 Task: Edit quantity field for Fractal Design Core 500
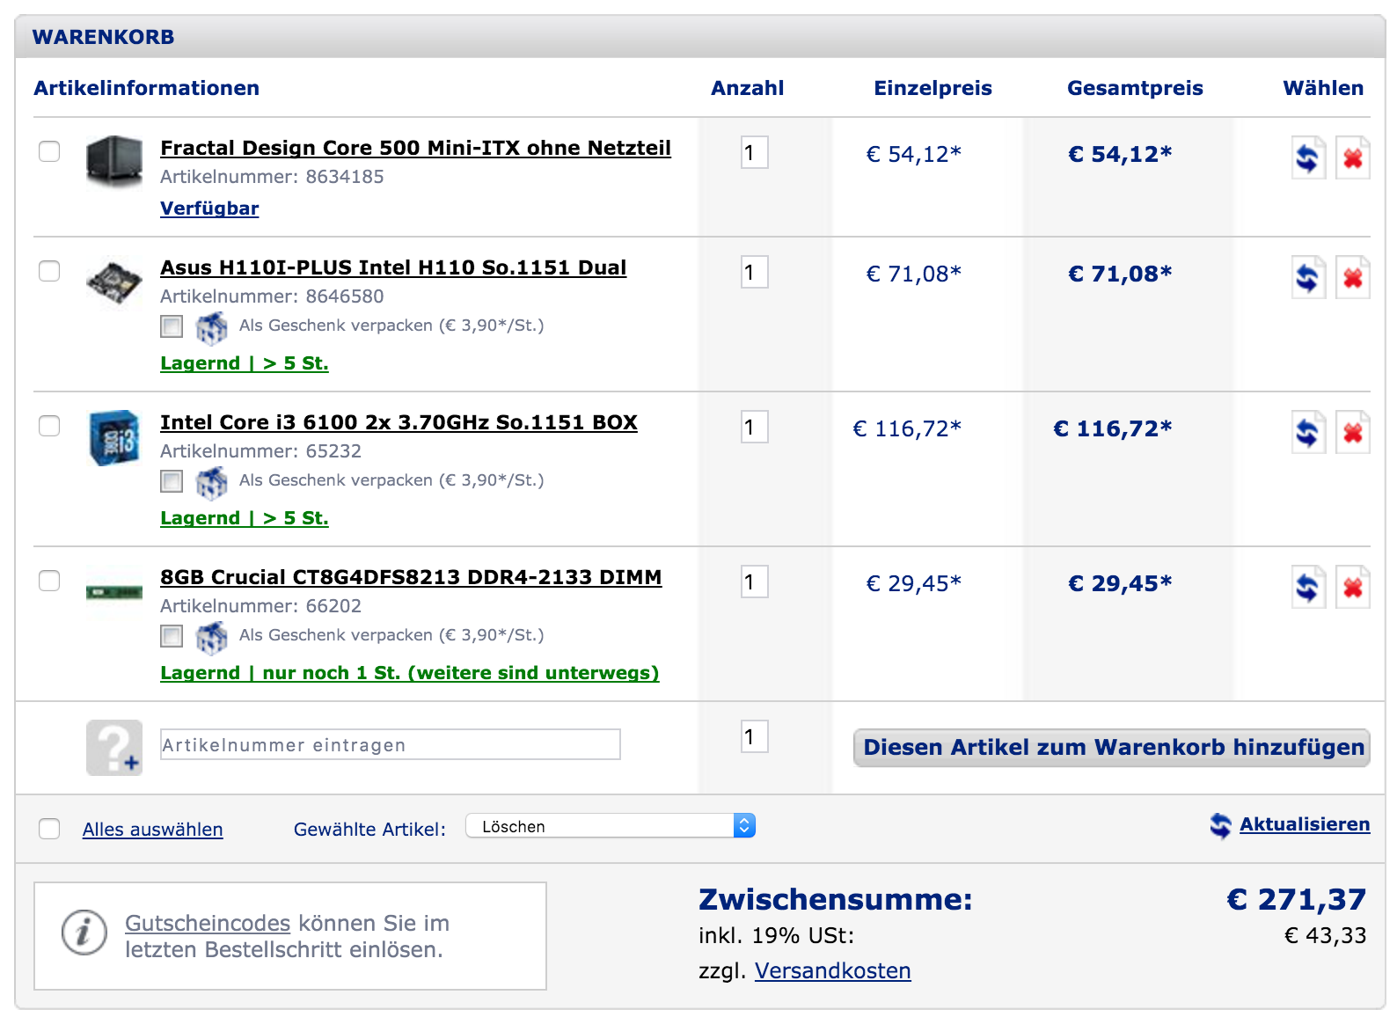tap(755, 152)
